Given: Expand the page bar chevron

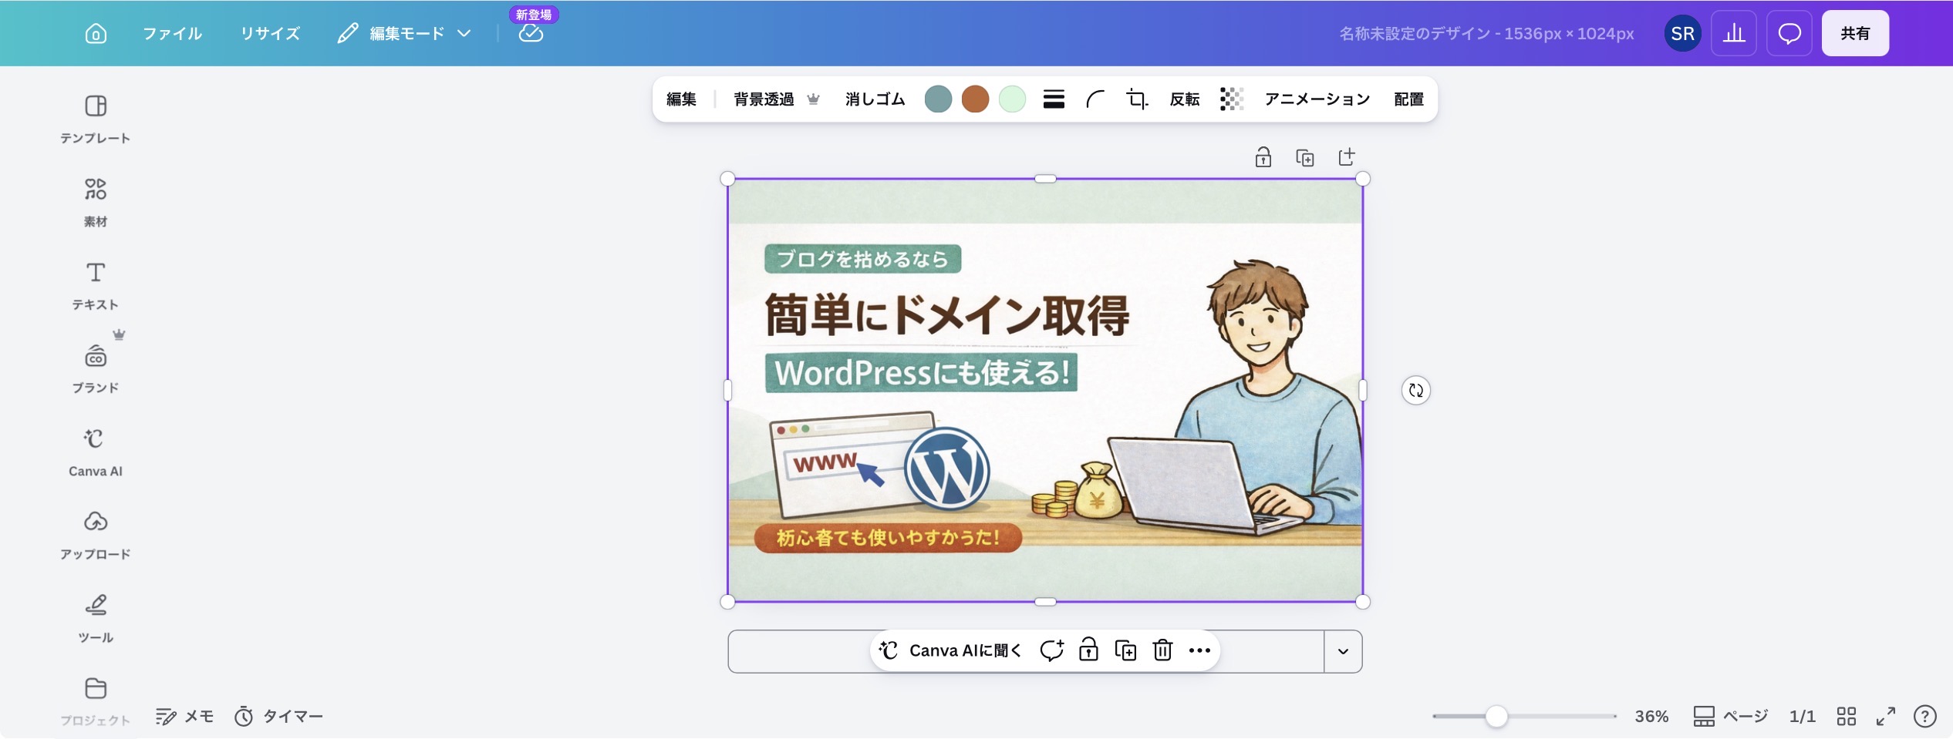Looking at the screenshot, I should (1343, 651).
